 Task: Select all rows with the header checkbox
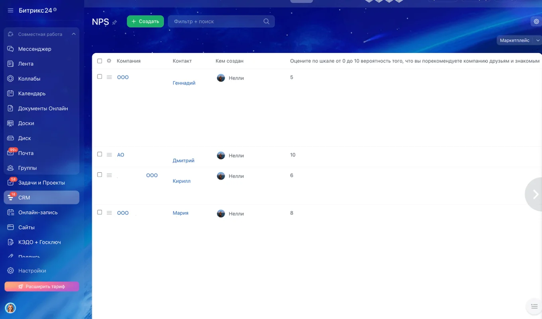tap(100, 61)
